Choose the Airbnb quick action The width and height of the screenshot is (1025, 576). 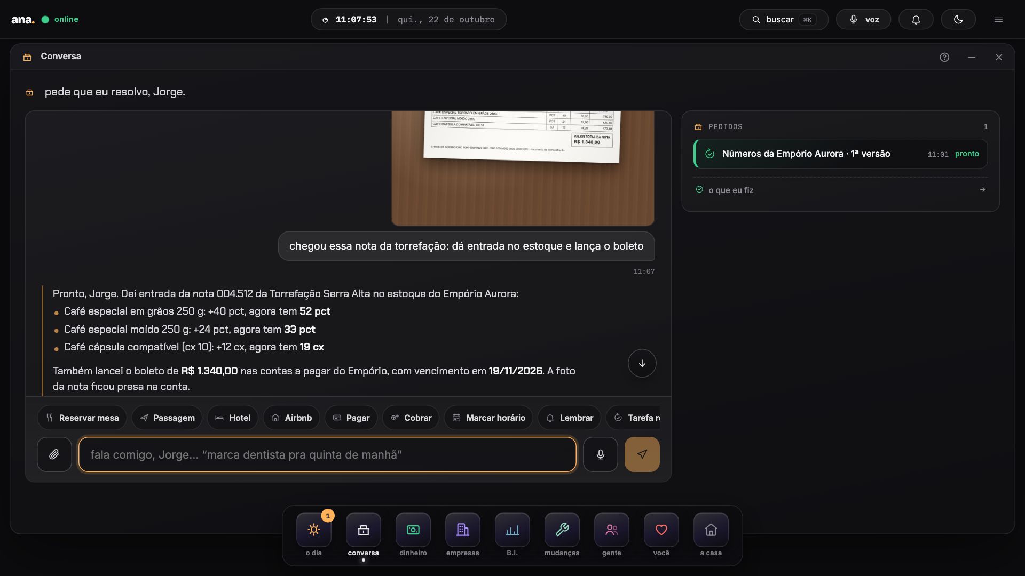coord(291,418)
